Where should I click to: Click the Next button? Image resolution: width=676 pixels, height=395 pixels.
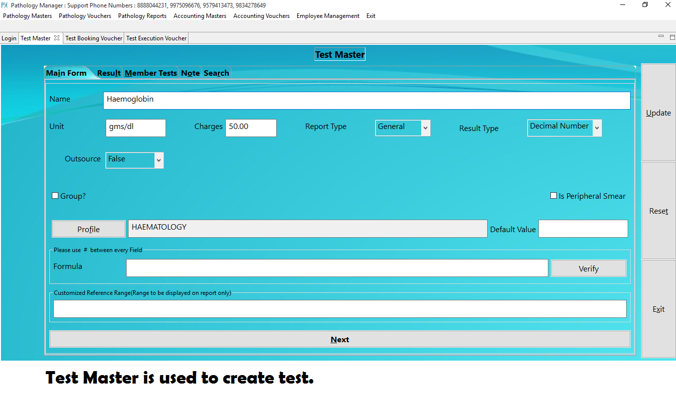coord(340,339)
